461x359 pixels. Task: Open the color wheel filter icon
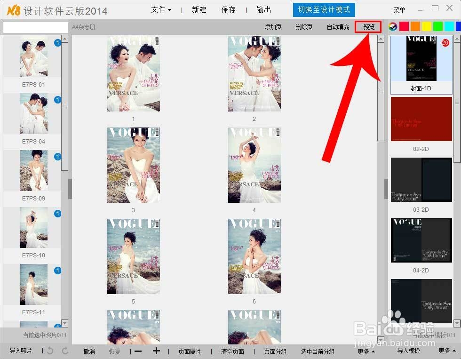(x=392, y=26)
